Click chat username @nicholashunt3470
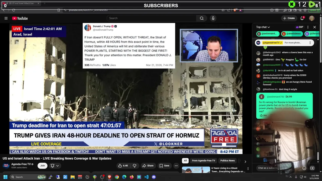322x181 pixels. click(272, 75)
